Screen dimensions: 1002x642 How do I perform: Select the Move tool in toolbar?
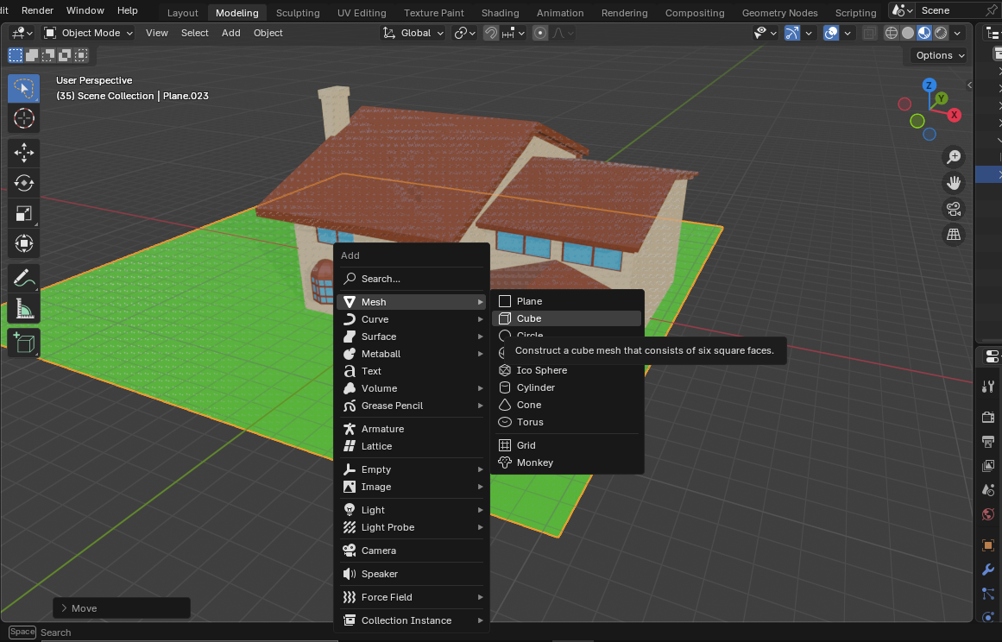click(23, 153)
